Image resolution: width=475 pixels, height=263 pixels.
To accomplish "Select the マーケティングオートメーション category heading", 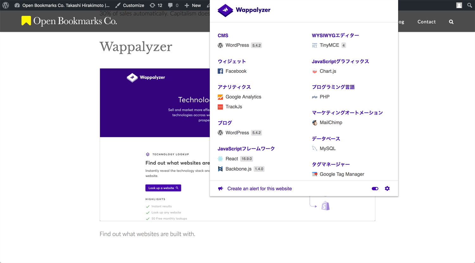I will (347, 113).
